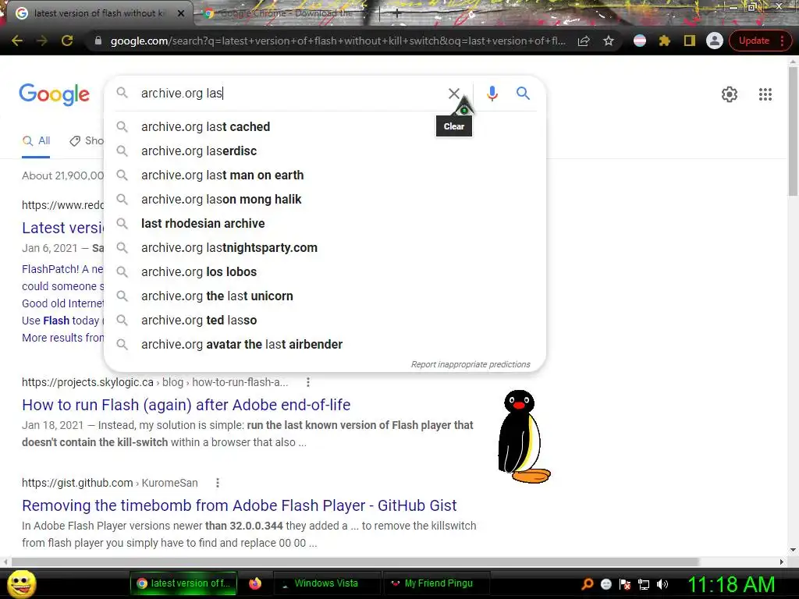Open network tray icon
This screenshot has height=599, width=799.
coord(644,584)
